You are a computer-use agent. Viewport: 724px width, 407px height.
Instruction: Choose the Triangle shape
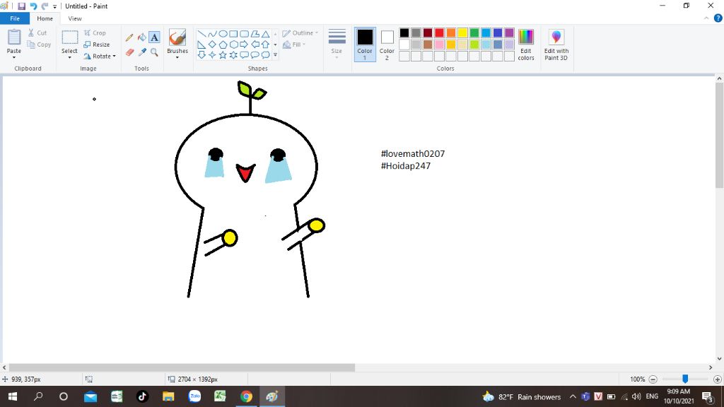click(266, 34)
